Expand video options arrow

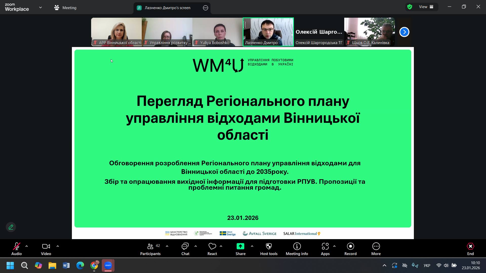58,246
